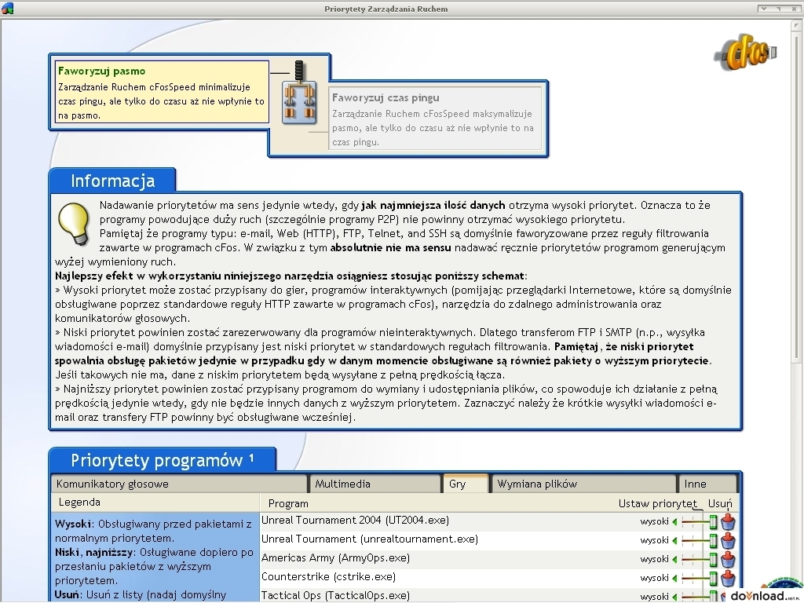Click green arrow in Tactical Ops row

coord(674,597)
